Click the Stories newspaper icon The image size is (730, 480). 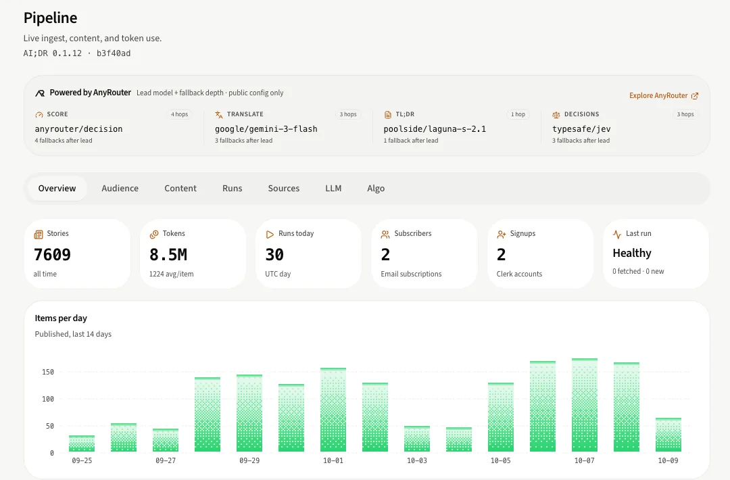(39, 234)
